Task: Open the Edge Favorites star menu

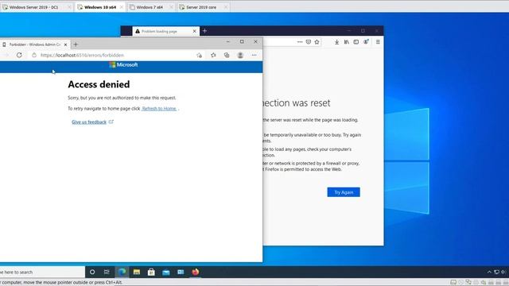Action: coord(213,55)
